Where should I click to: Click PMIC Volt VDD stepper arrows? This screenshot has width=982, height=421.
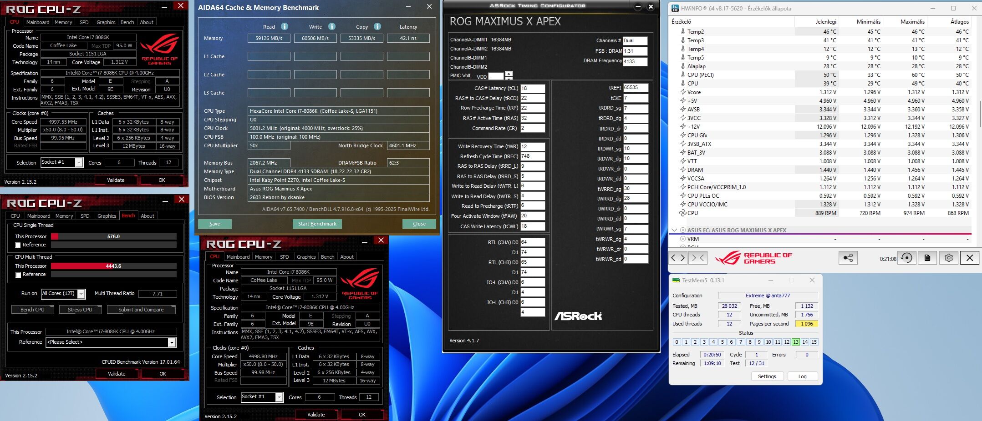click(x=509, y=75)
